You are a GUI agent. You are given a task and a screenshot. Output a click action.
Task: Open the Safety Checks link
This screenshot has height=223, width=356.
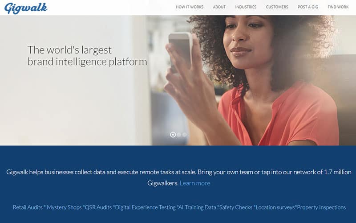click(x=236, y=207)
